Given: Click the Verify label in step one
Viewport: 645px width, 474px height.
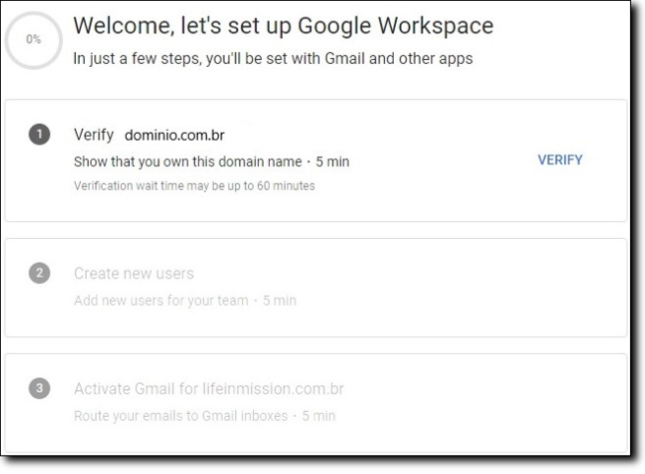Looking at the screenshot, I should tap(94, 135).
